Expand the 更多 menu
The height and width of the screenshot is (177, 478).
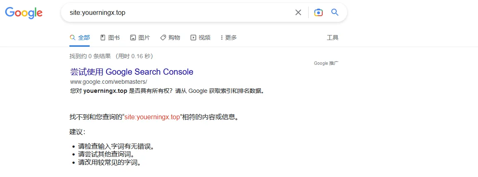point(228,38)
